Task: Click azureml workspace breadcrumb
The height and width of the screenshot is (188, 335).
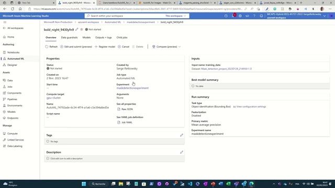Action: point(88,22)
